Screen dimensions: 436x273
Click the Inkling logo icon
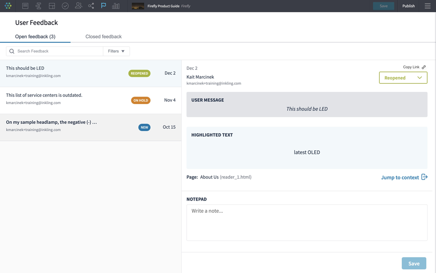[x=8, y=6]
